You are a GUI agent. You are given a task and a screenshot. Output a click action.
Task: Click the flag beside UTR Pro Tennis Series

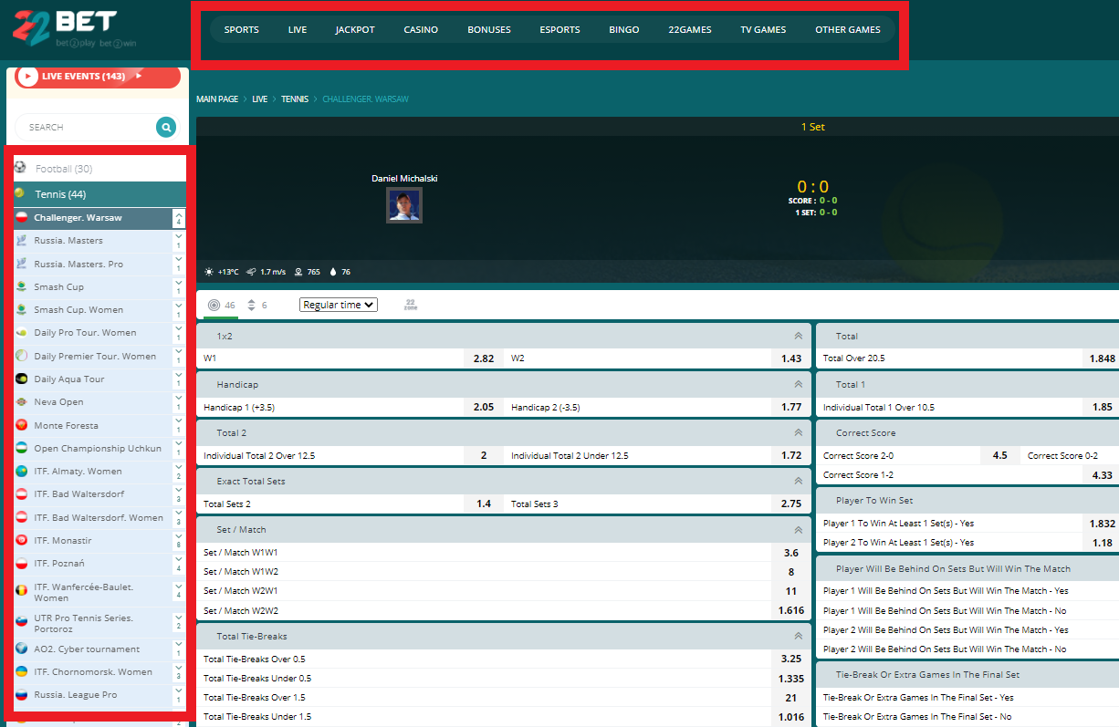[x=21, y=620]
